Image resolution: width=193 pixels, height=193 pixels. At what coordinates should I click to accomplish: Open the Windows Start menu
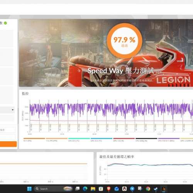coord(29,189)
